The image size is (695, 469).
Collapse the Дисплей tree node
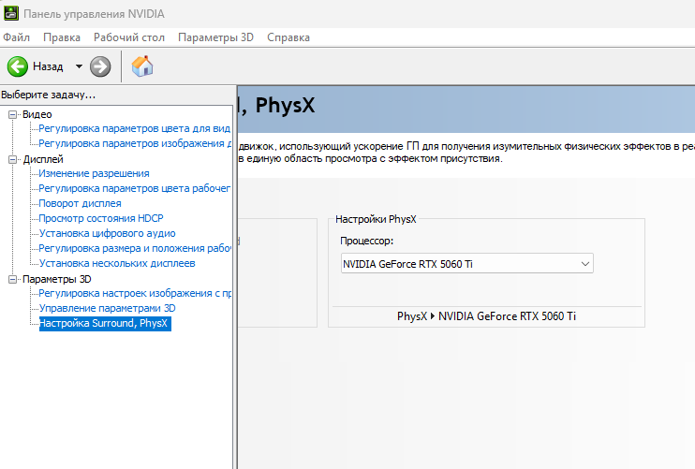tap(12, 160)
